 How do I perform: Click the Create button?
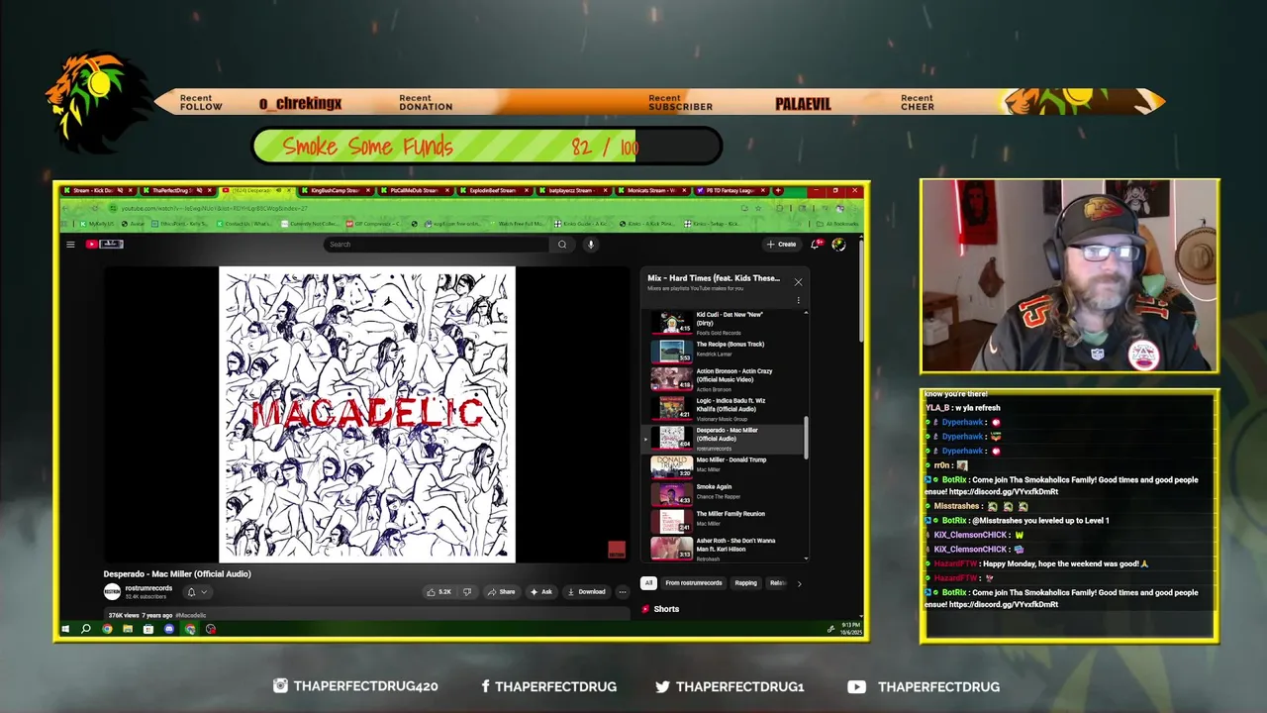click(781, 245)
